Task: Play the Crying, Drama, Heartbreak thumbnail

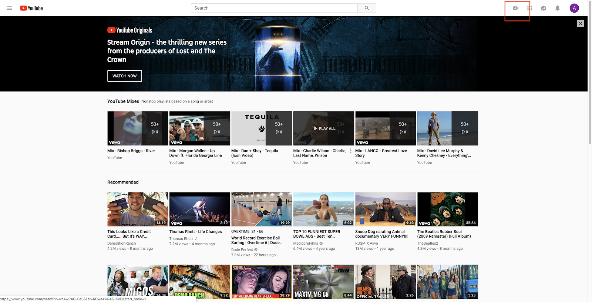Action: (262, 282)
